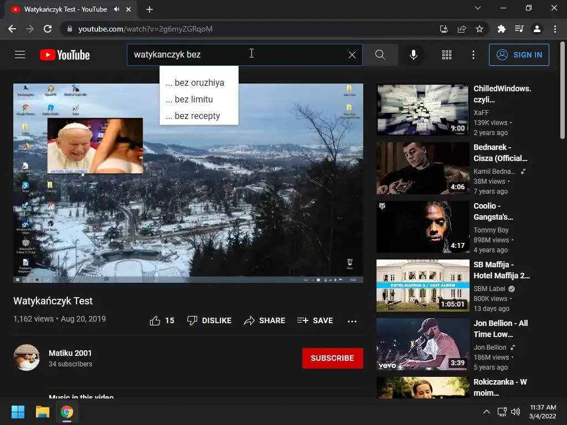The image size is (567, 425).
Task: Open the Bednarek - Cisza video thumbnail
Action: point(422,168)
